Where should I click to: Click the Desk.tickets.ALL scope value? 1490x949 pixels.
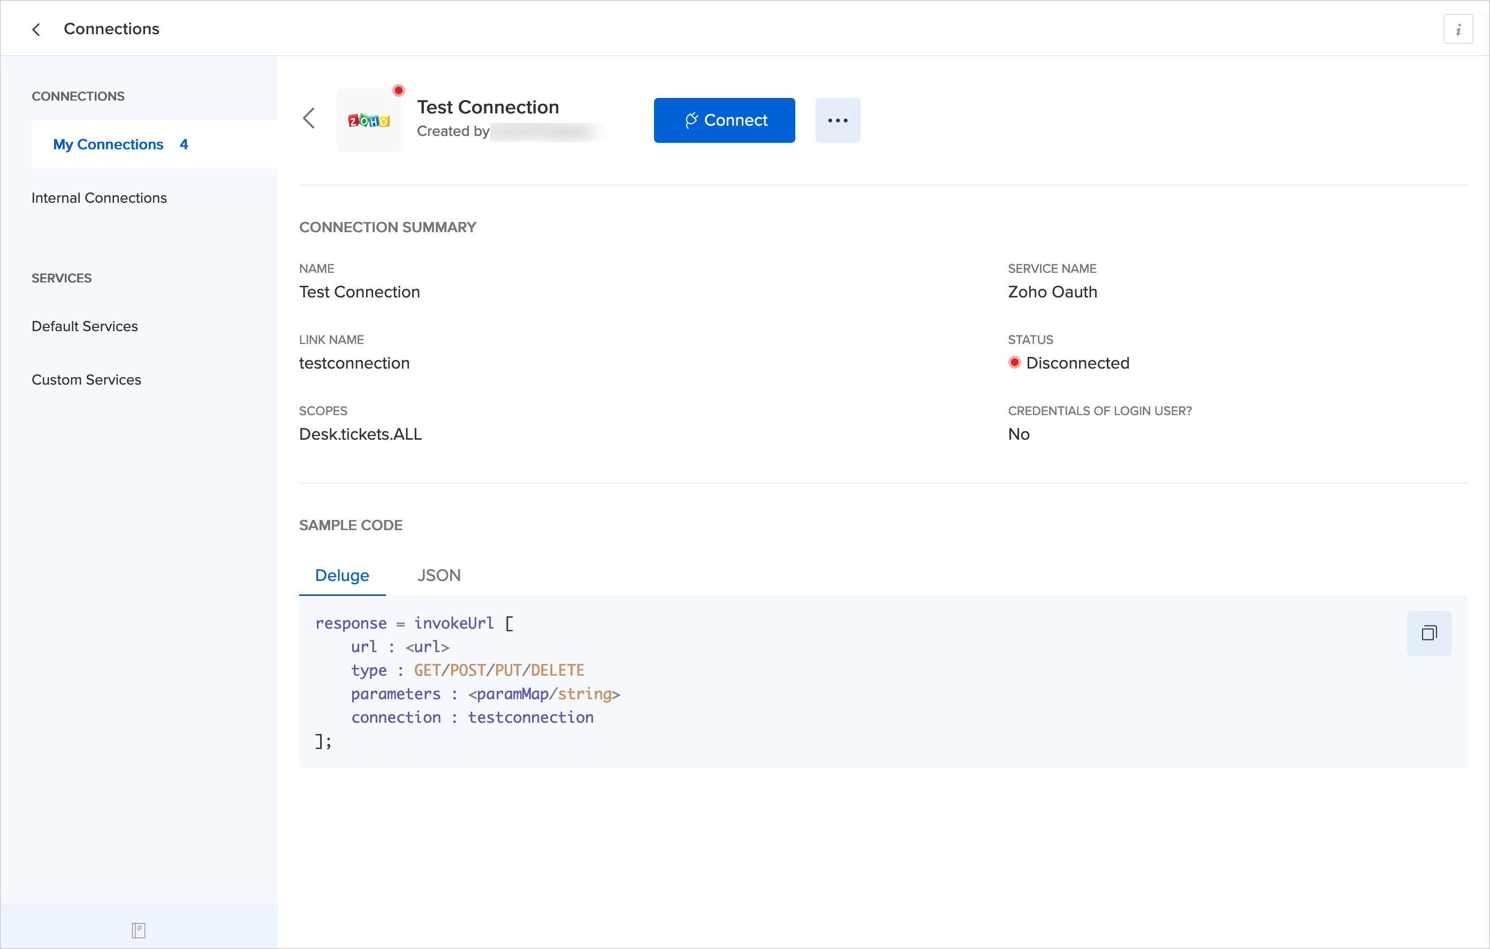click(360, 434)
